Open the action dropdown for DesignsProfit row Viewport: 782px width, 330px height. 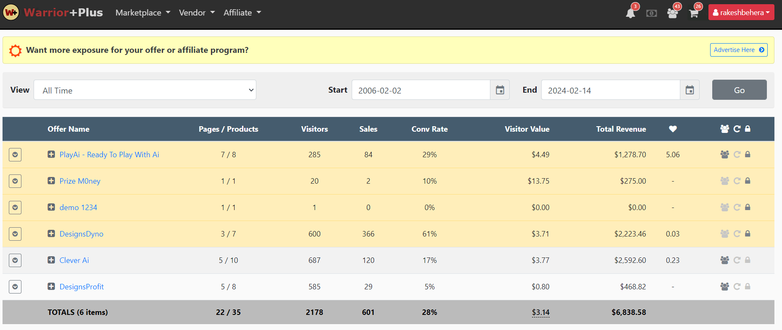tap(15, 287)
